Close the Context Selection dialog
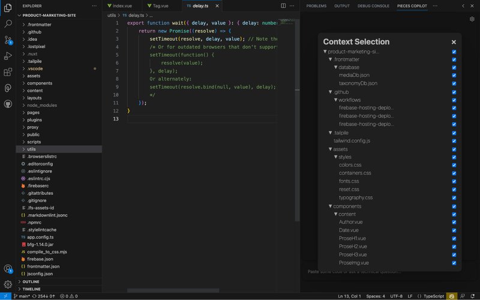Image resolution: width=480 pixels, height=300 pixels. 454,42
